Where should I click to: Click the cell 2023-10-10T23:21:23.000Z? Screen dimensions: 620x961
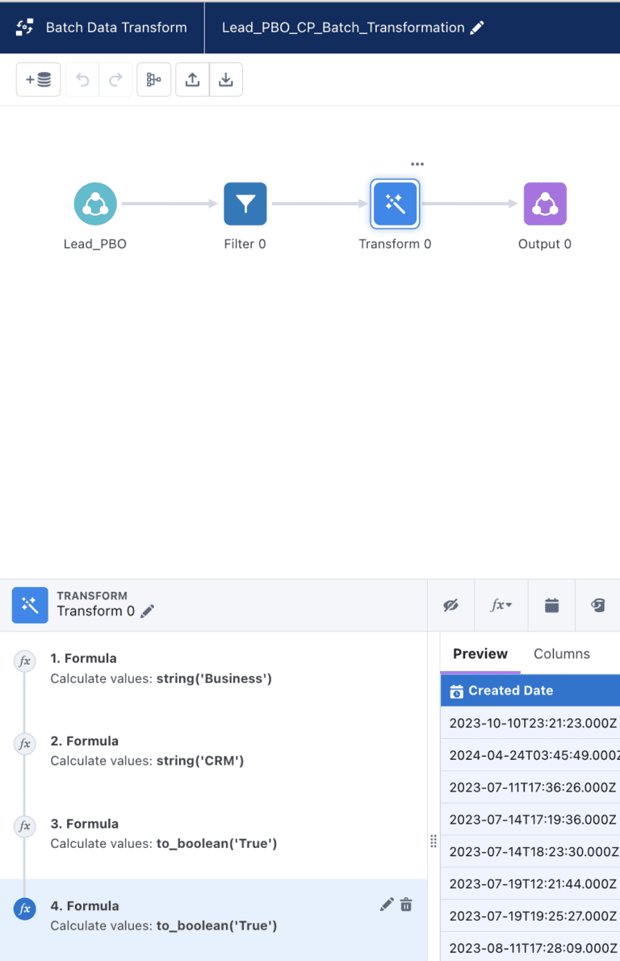[x=530, y=724]
